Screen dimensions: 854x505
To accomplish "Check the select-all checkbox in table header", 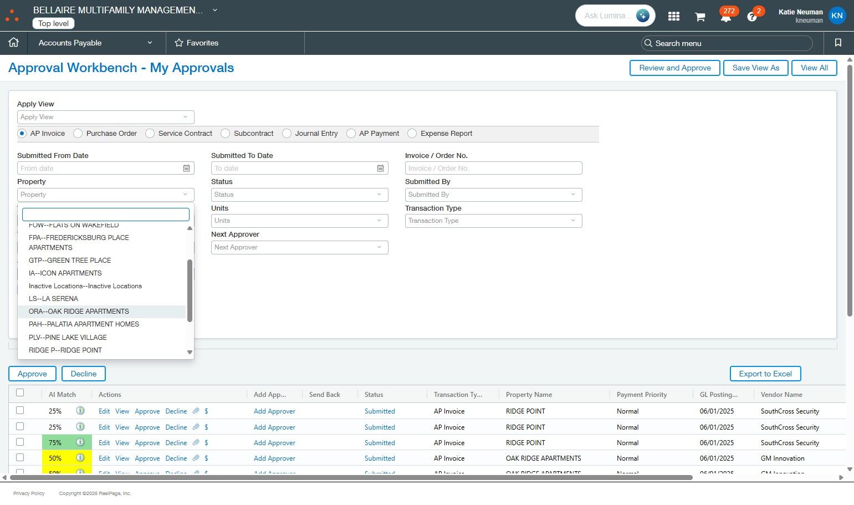I will click(x=20, y=393).
